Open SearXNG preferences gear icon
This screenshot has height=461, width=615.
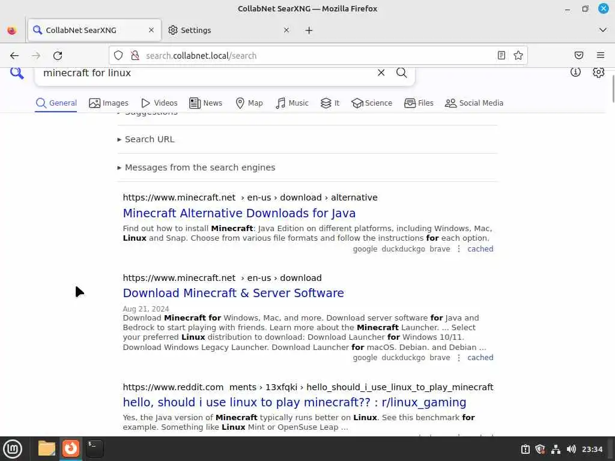click(598, 73)
